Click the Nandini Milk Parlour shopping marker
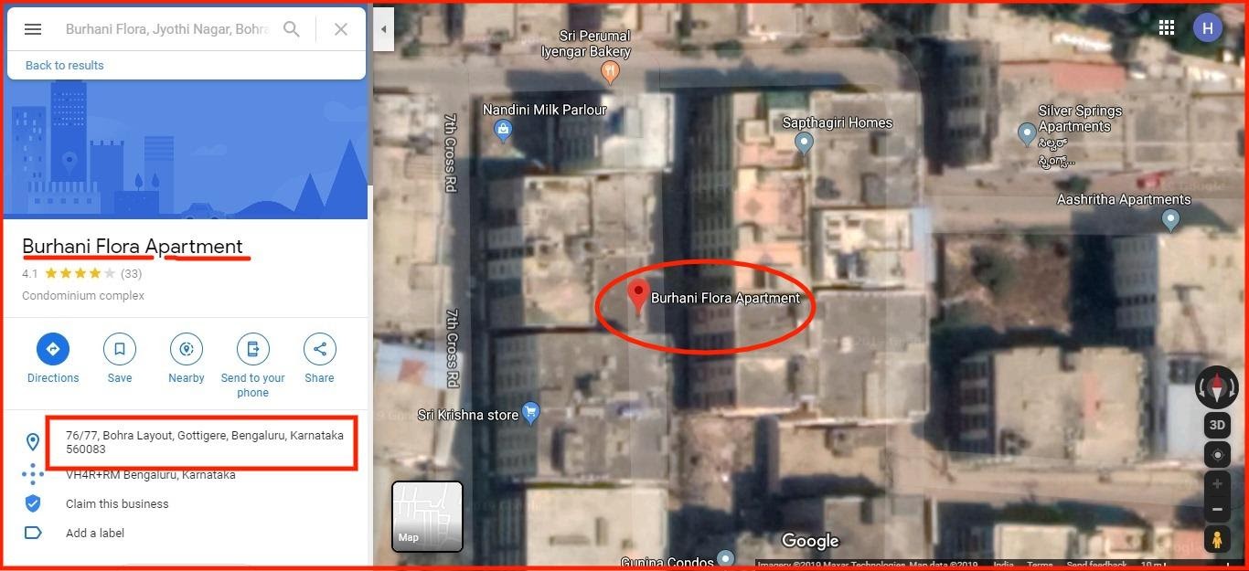 pos(503,130)
